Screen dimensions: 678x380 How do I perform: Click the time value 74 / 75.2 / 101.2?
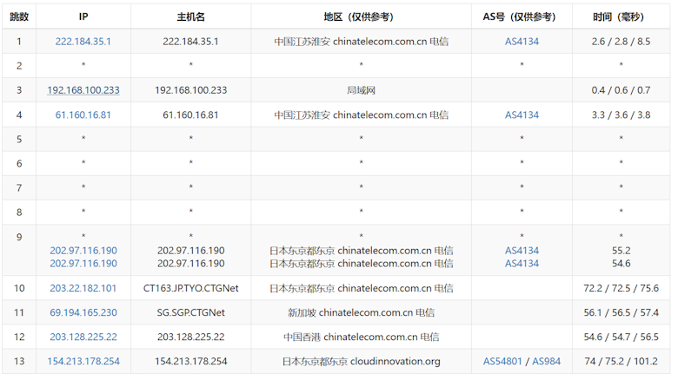click(621, 362)
